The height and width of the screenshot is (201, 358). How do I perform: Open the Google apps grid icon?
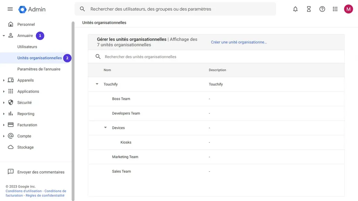pos(335,9)
